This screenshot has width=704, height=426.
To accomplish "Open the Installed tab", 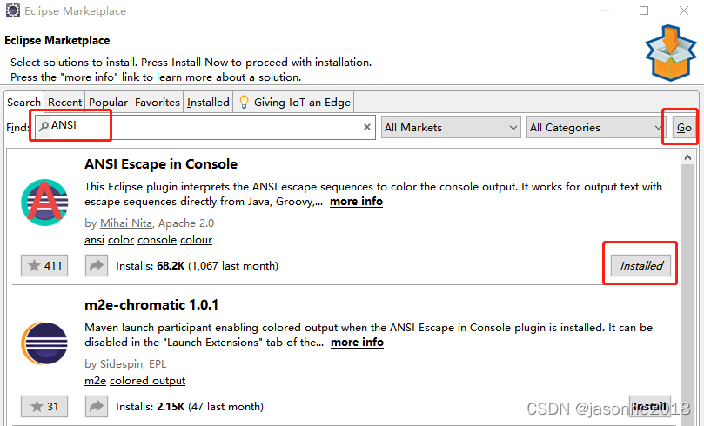I will point(208,103).
